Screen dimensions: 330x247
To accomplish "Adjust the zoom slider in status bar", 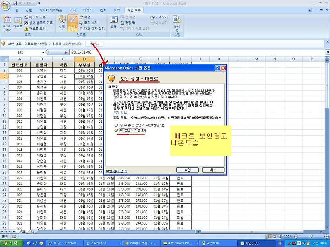I will tap(311, 236).
